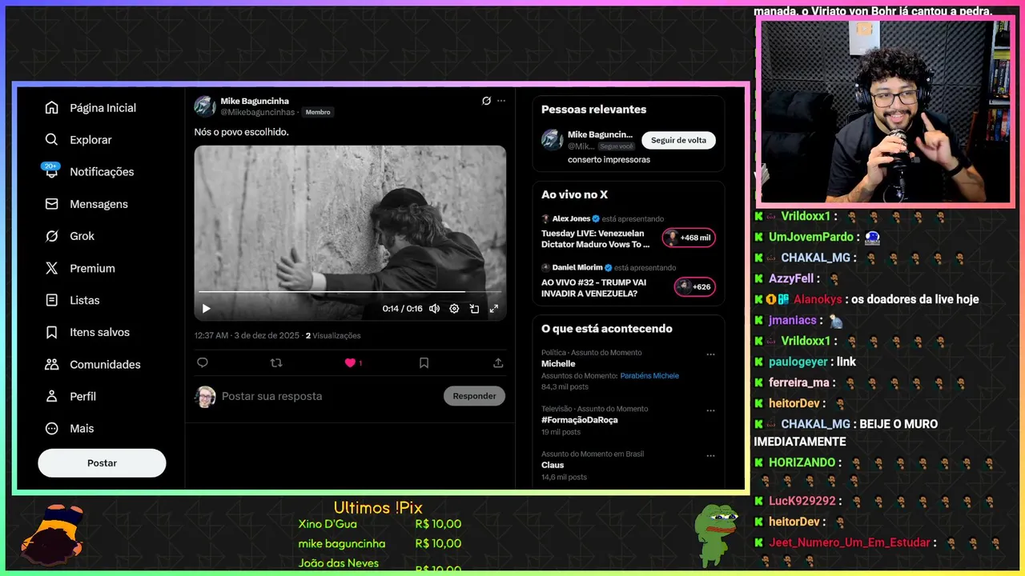Click the X Premium logo icon
Viewport: 1025px width, 576px height.
click(51, 268)
